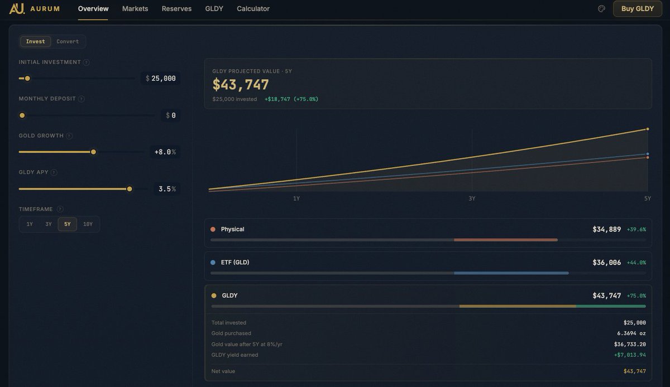Click the Gold Growth +8.0% input
The width and height of the screenshot is (670, 387).
pos(165,152)
